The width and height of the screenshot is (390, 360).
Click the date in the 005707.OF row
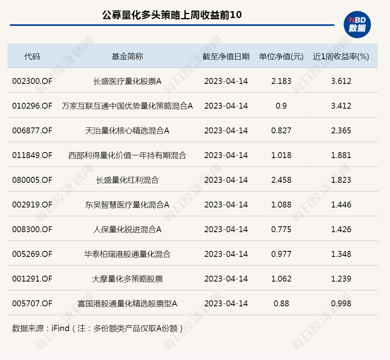point(226,304)
